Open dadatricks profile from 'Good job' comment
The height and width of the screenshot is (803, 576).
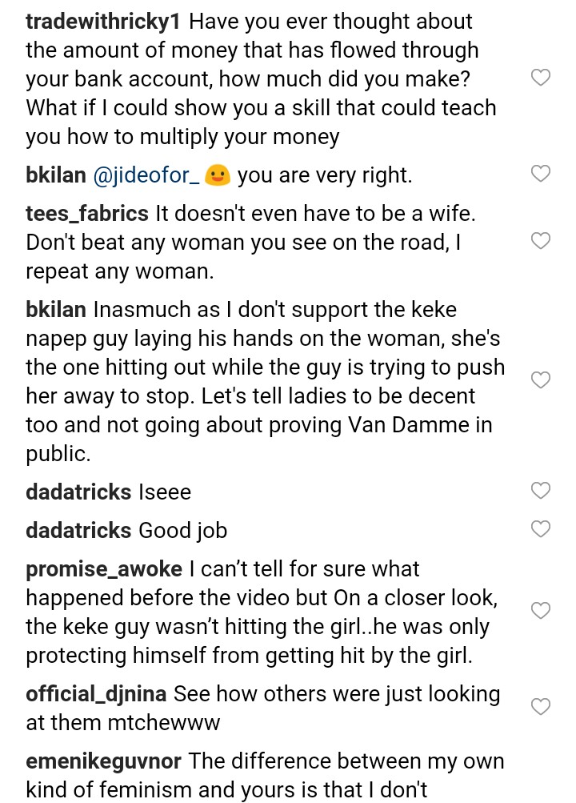(x=78, y=530)
